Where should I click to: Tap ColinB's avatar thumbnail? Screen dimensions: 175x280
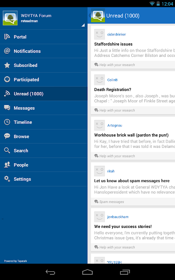click(99, 80)
